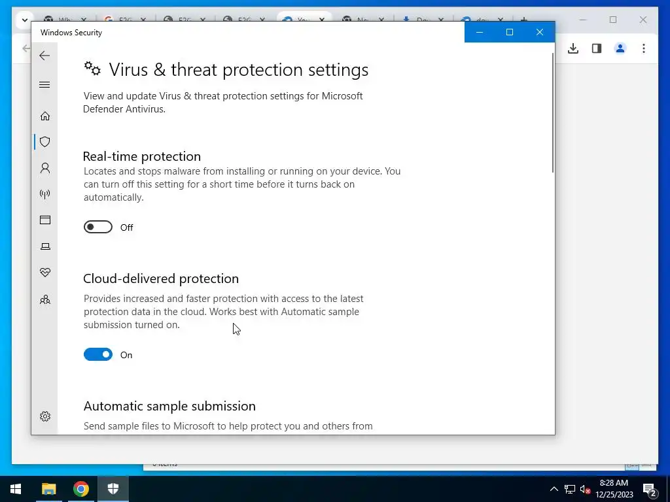
Task: Click the Windows Security vertical scrollbar
Action: click(552, 112)
